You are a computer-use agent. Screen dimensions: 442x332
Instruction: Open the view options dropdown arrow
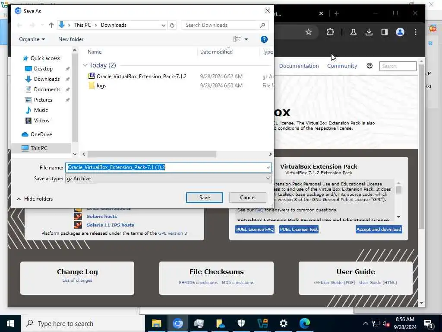(x=246, y=39)
